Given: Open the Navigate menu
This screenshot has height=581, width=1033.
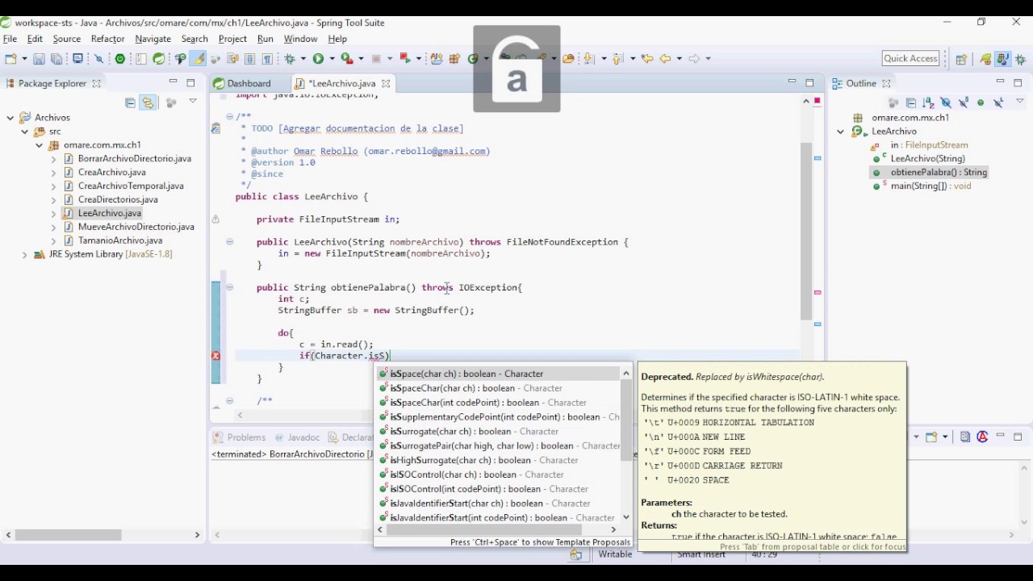Looking at the screenshot, I should [x=153, y=39].
